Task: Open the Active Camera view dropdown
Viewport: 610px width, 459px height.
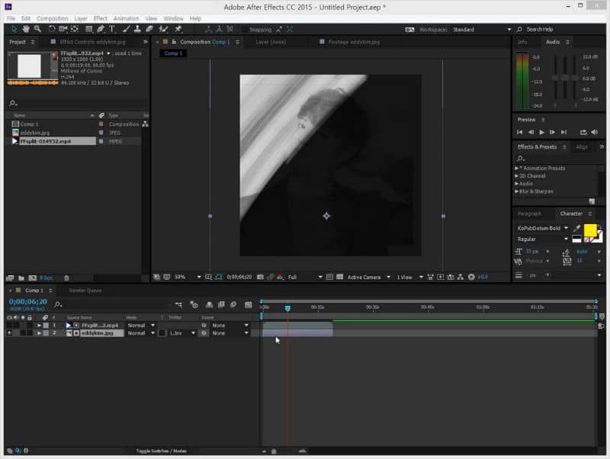Action: (368, 277)
